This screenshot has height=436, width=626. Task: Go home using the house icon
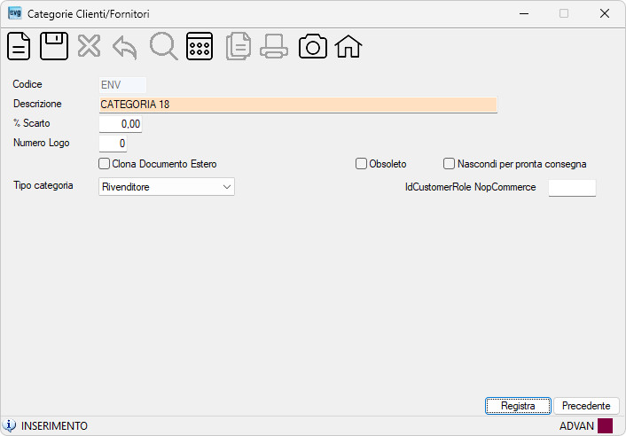coord(348,46)
